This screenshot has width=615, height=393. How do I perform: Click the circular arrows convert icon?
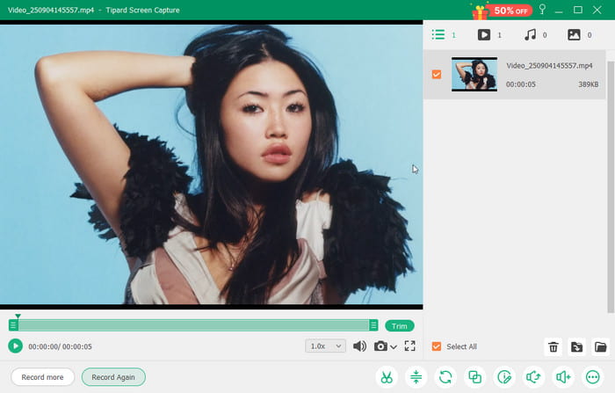(445, 377)
